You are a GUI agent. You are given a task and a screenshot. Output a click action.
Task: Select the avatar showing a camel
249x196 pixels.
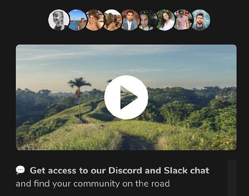tap(113, 20)
